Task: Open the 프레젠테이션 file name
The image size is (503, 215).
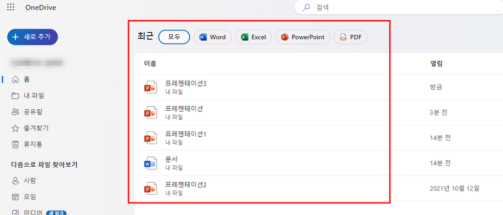Action: click(x=184, y=109)
